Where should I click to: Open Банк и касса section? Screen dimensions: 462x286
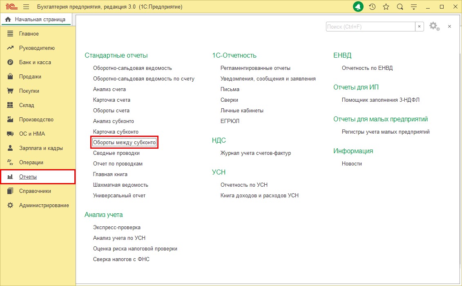pos(35,62)
